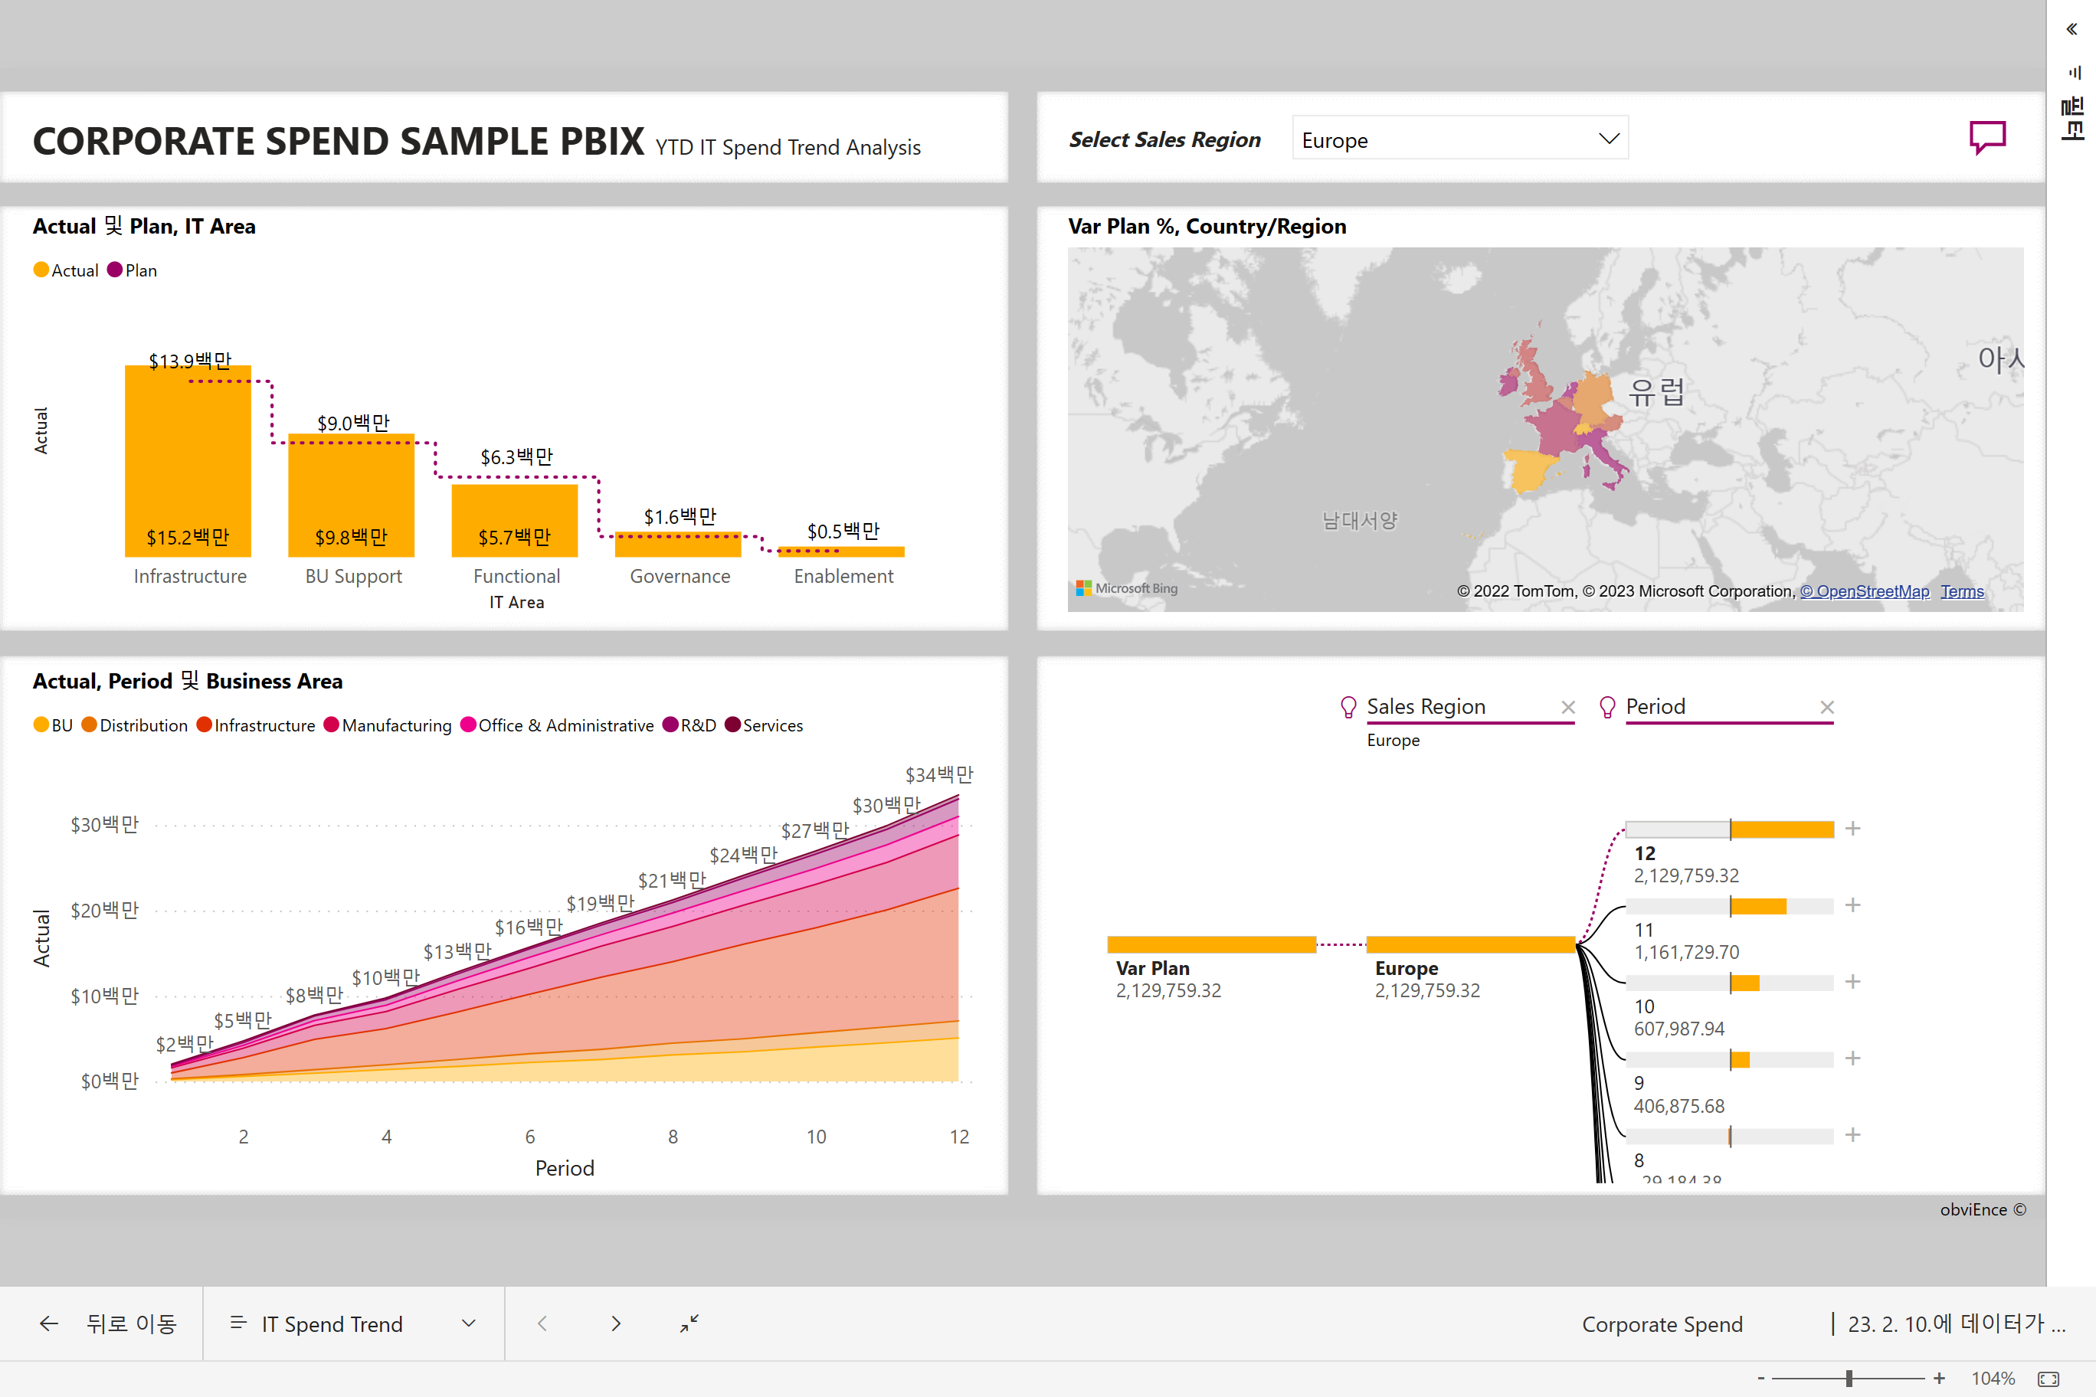Click the comment speech bubble icon
The image size is (2096, 1397).
coord(1986,137)
